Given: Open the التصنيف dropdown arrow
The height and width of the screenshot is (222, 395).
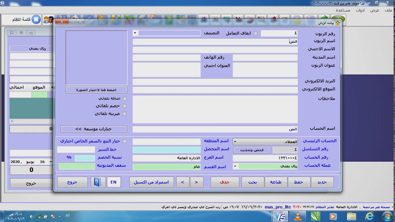Looking at the screenshot, I should point(135,33).
